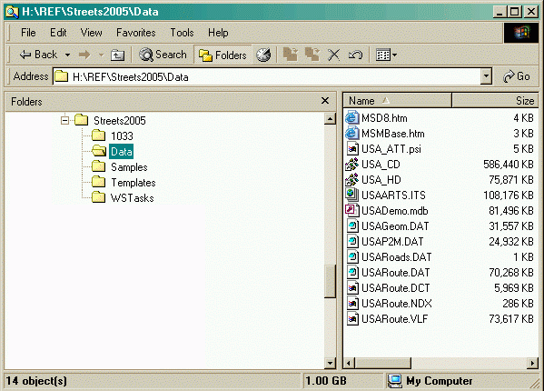Click the Go button
Image resolution: width=544 pixels, height=391 pixels.
click(517, 76)
